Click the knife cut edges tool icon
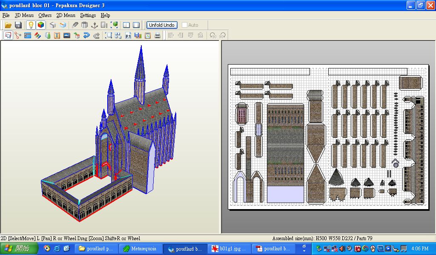This screenshot has width=436, height=255. (75, 25)
